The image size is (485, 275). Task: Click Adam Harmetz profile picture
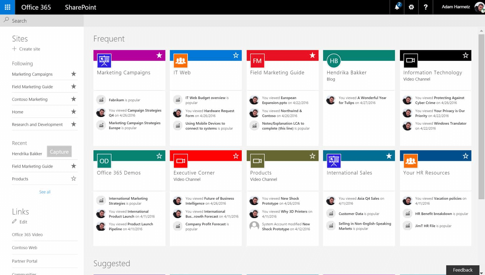click(x=479, y=7)
